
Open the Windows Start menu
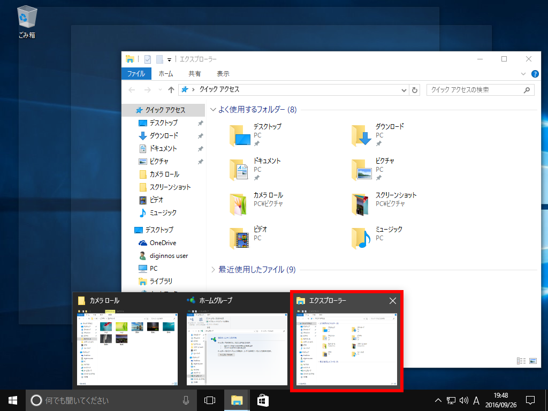tap(13, 400)
